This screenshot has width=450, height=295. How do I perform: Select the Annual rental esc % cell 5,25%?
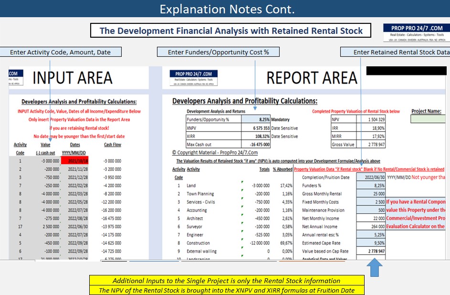371,235
